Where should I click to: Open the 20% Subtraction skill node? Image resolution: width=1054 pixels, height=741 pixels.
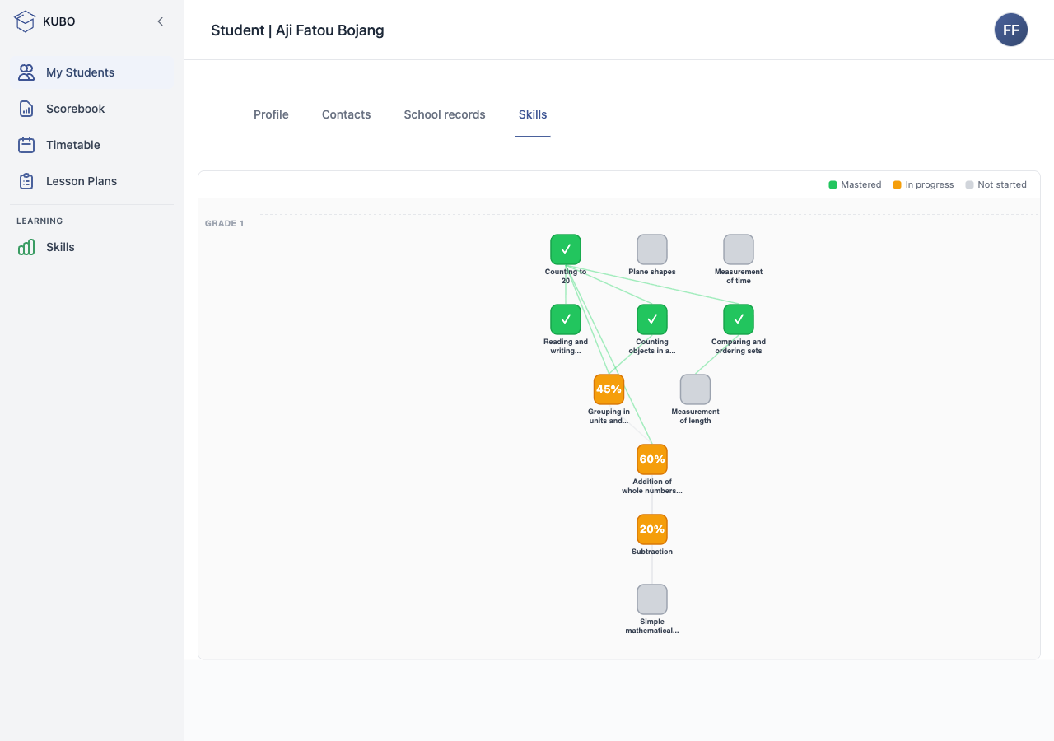[x=652, y=529]
